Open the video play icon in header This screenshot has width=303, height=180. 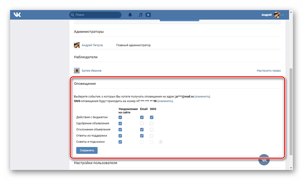148,15
